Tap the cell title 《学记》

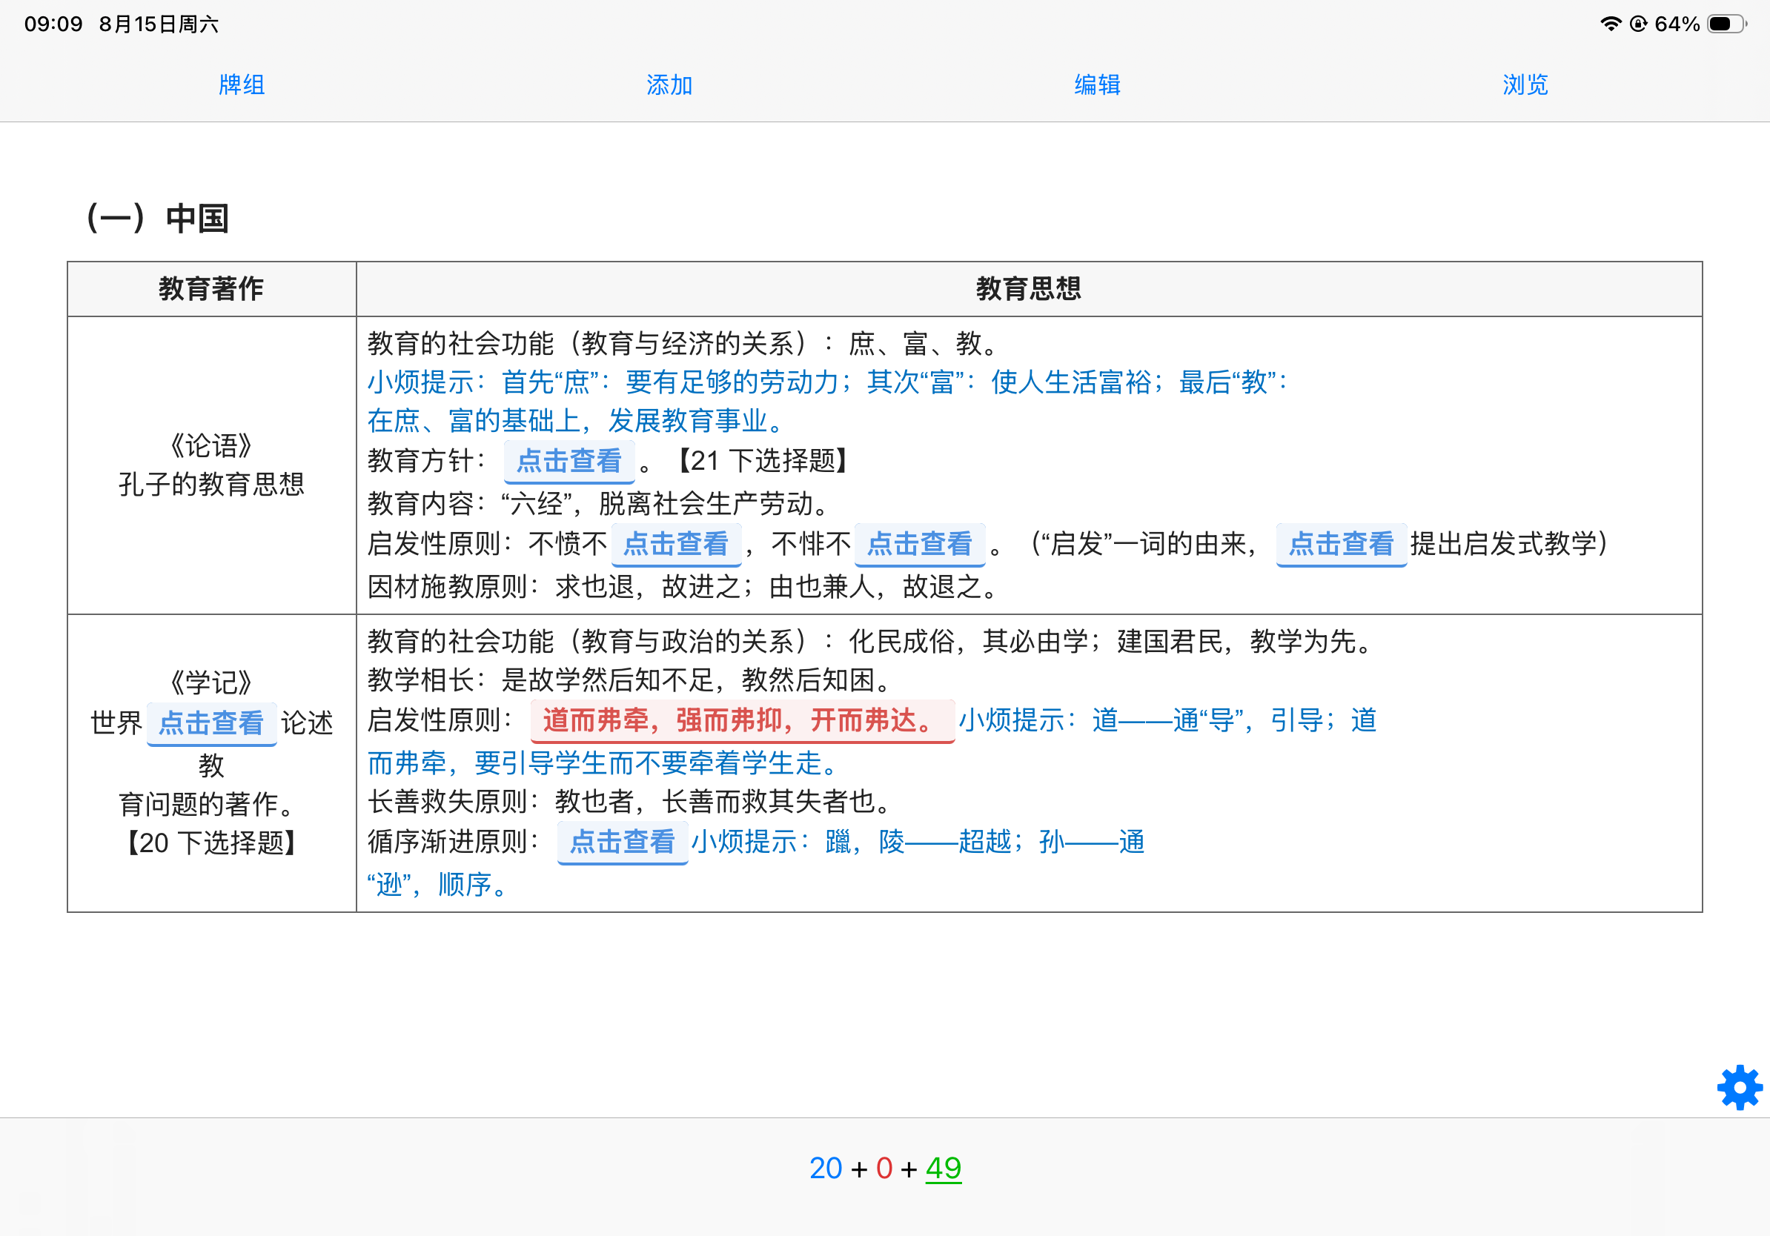(211, 682)
